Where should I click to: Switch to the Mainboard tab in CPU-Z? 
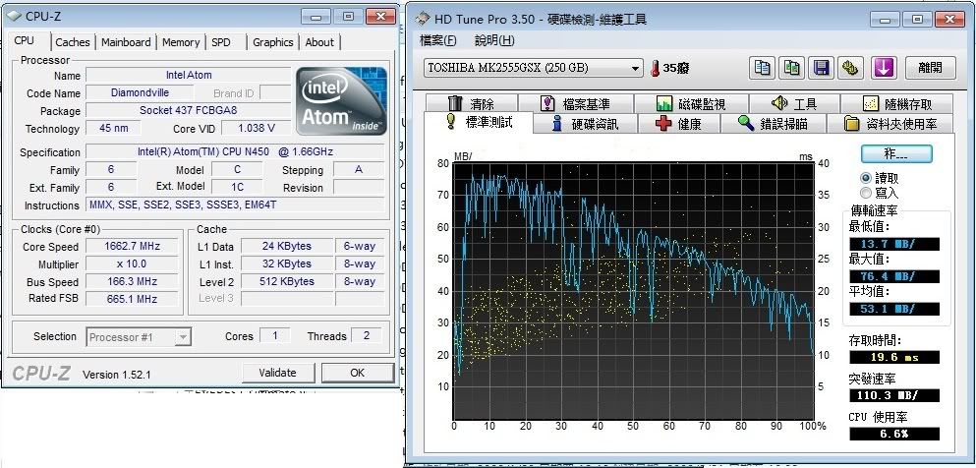pyautogui.click(x=126, y=42)
